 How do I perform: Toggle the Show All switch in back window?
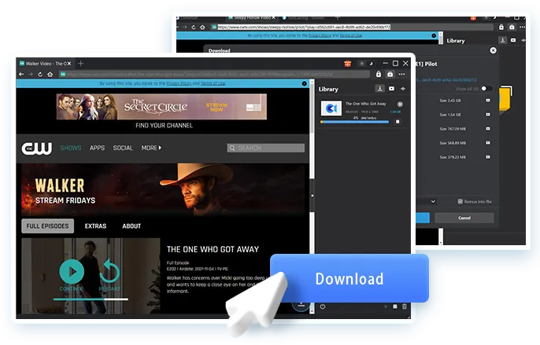pos(486,89)
